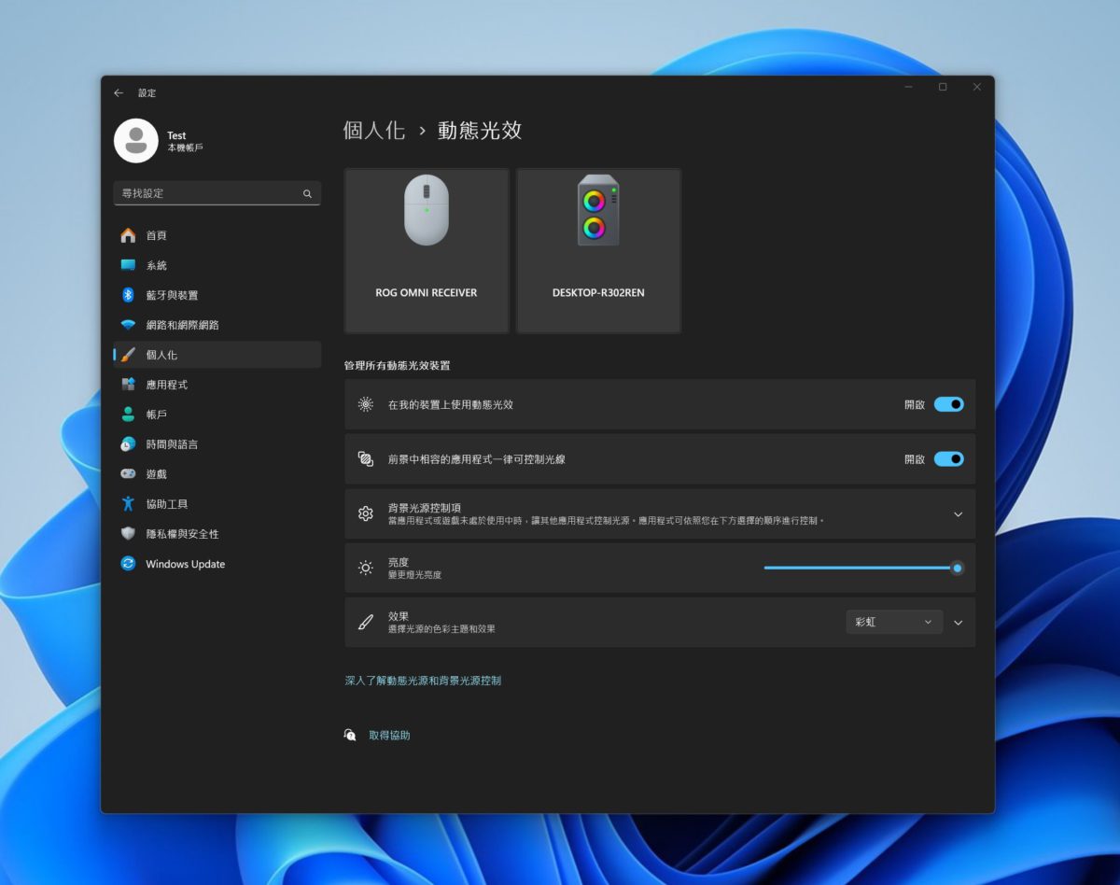Viewport: 1120px width, 885px height.
Task: Click the gear icon for 背景光源控制項
Action: 365,513
